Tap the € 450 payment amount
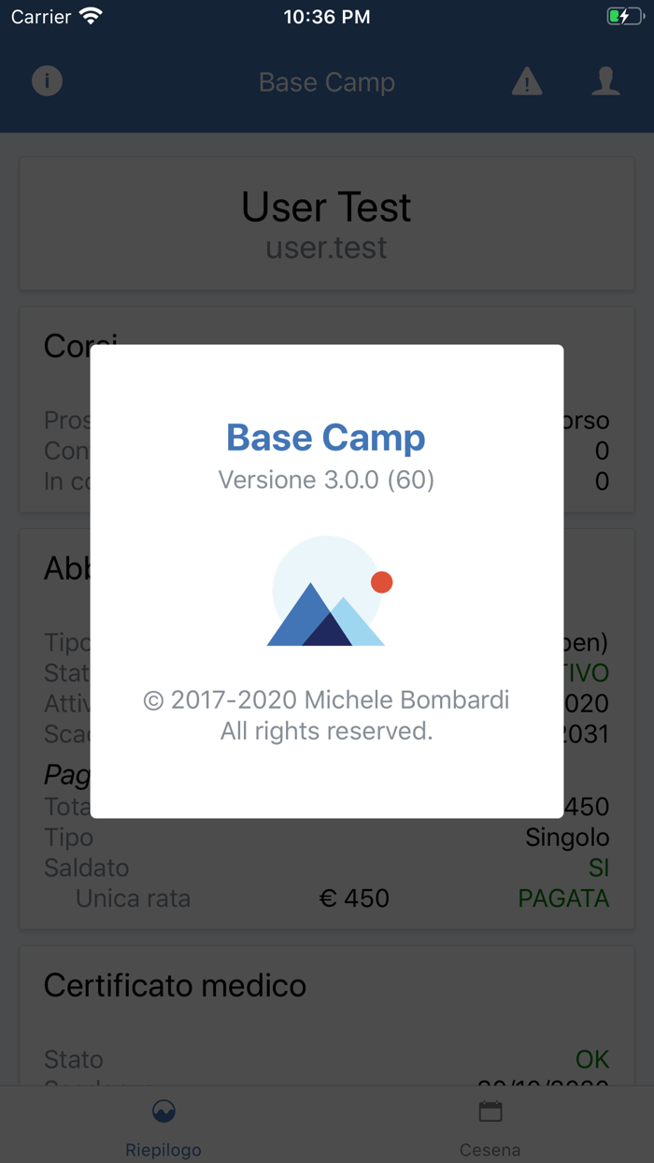The width and height of the screenshot is (654, 1163). click(x=356, y=897)
